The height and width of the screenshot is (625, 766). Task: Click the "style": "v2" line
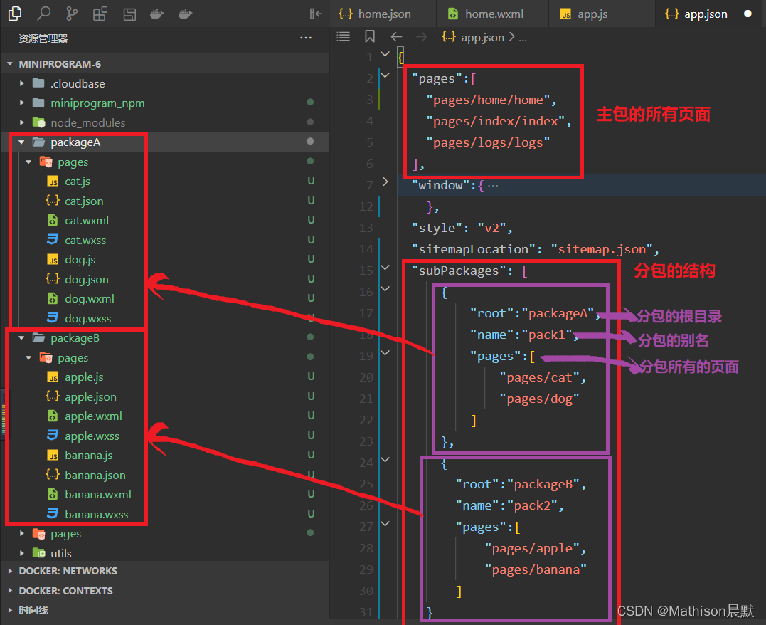coord(462,228)
